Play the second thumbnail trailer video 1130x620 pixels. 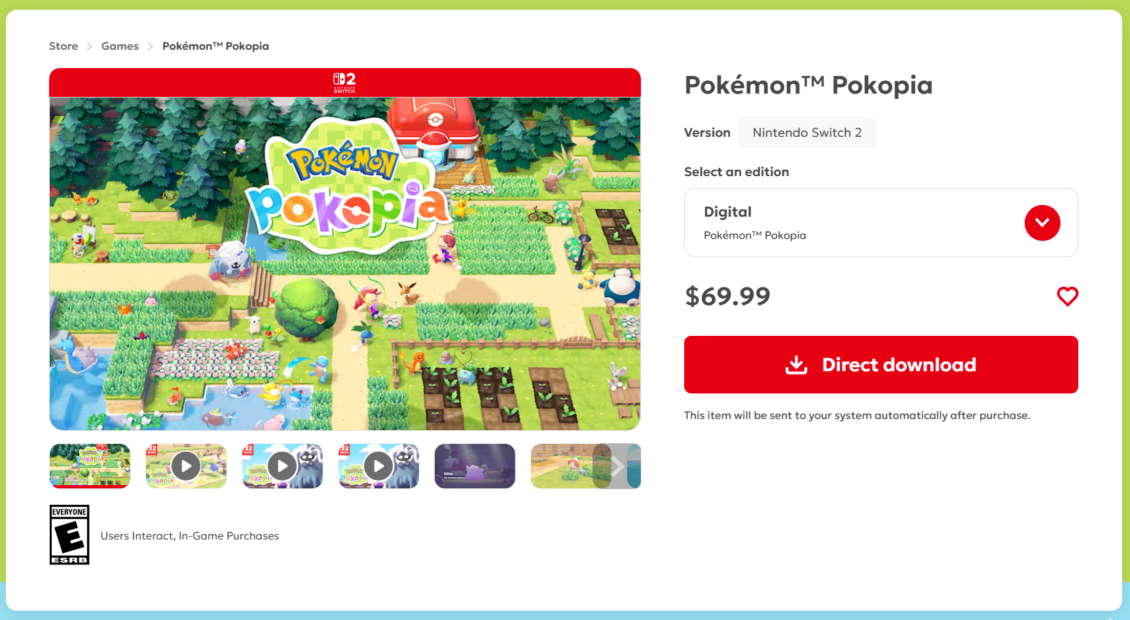coord(186,466)
